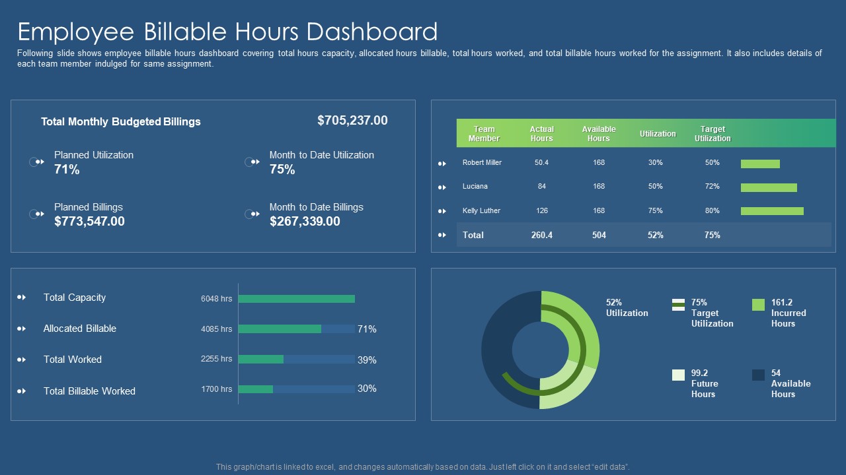
Task: Click the bullet icon next to Kelly Luther row
Action: 442,211
